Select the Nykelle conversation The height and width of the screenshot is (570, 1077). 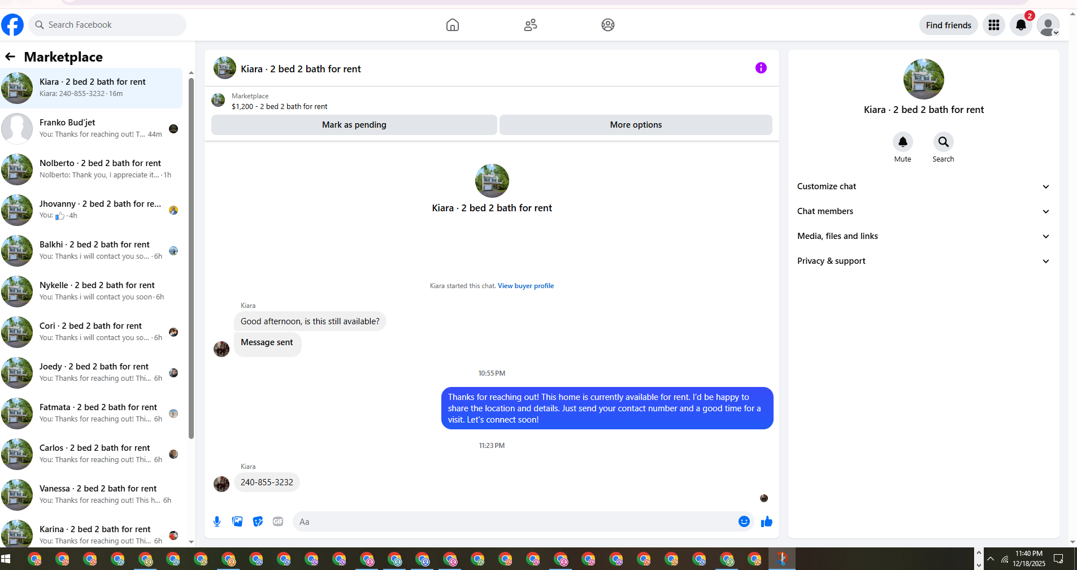(x=92, y=291)
